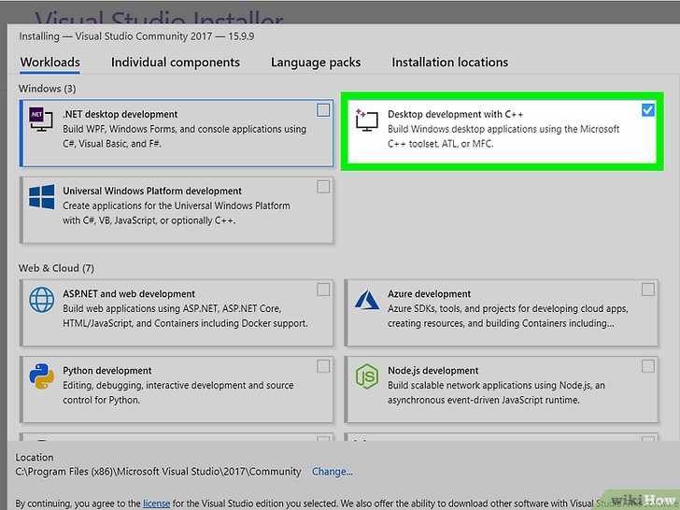Uncheck Desktop development with C++ checkbox
Screen dimensions: 680x510
648,110
